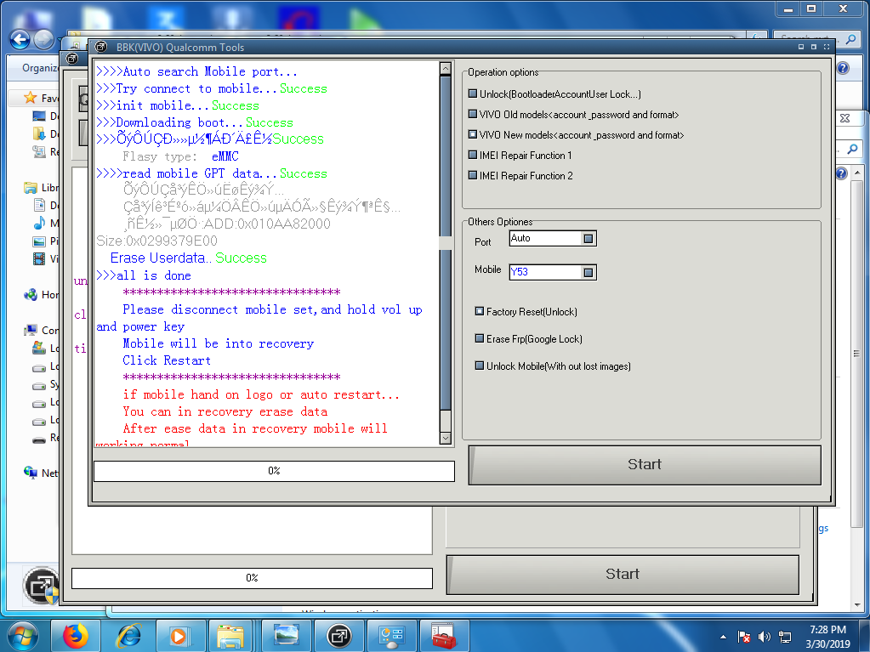Image resolution: width=870 pixels, height=652 pixels.
Task: Click BBK(VIVO) Qualcomm Tools title bar icon
Action: click(101, 47)
